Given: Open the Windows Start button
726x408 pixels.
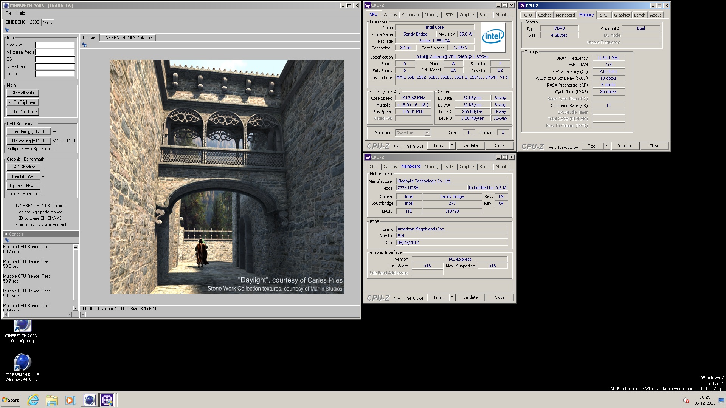Looking at the screenshot, I should click(11, 400).
